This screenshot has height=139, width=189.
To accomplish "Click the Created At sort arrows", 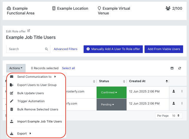I will 167,81.
